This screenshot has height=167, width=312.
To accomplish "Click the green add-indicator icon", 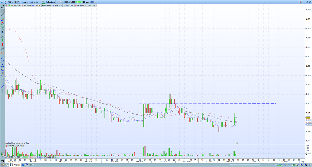I will [x=9, y=5].
